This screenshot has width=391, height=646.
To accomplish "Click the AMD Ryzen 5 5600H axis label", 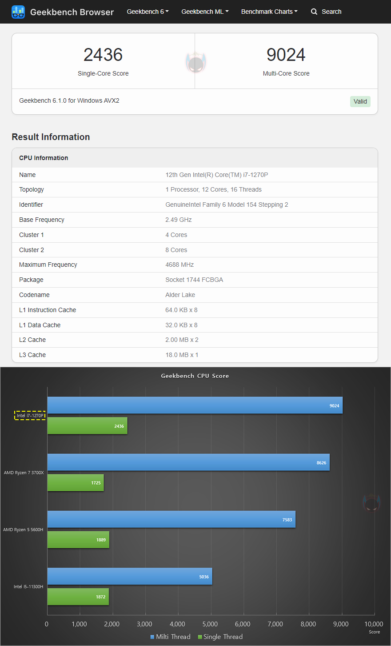I will (23, 530).
